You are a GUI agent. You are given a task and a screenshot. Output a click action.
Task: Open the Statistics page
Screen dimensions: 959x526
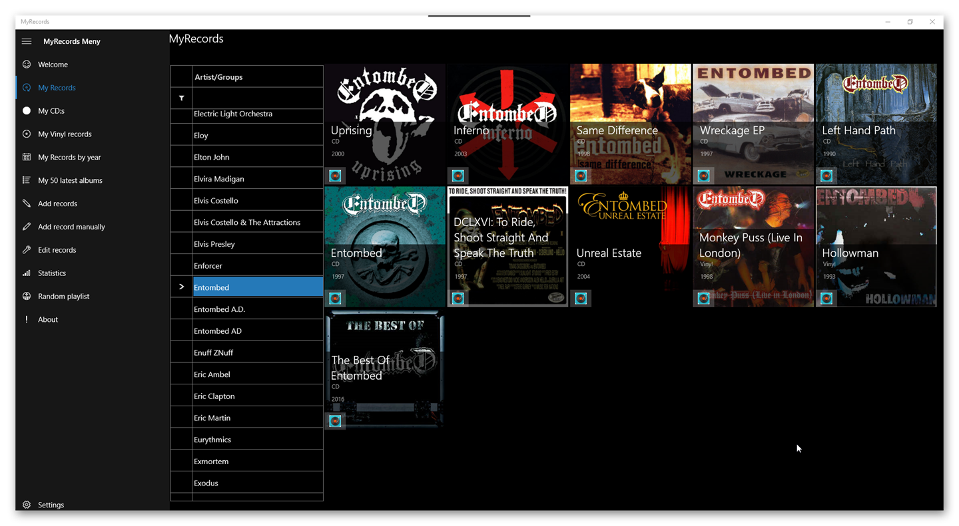coord(52,273)
